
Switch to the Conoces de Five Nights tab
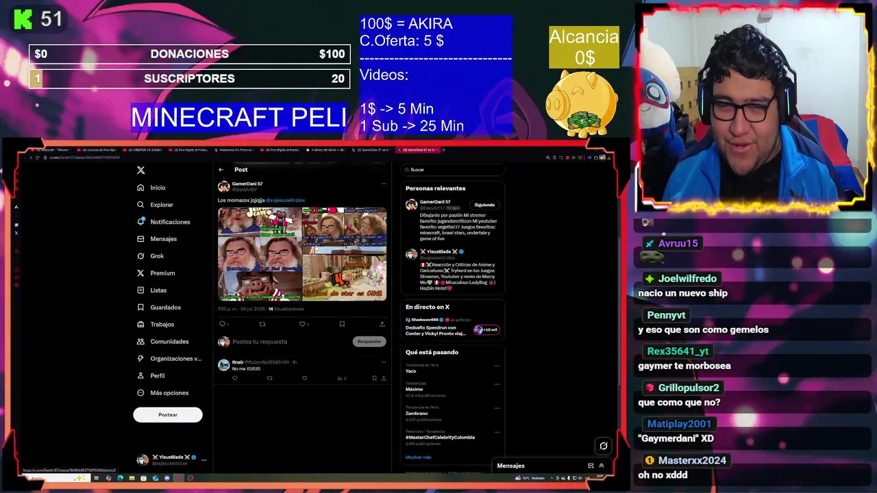(x=98, y=150)
